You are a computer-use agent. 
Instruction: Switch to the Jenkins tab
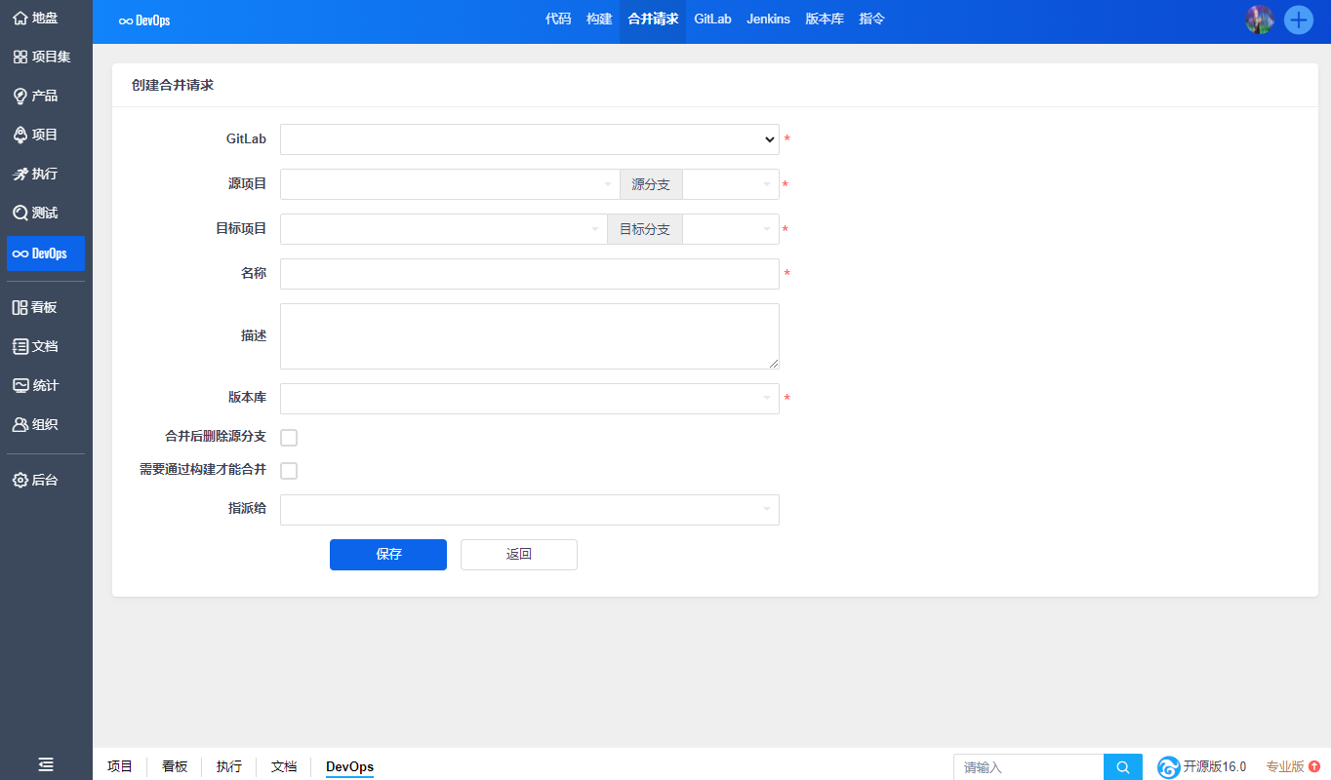pyautogui.click(x=768, y=19)
